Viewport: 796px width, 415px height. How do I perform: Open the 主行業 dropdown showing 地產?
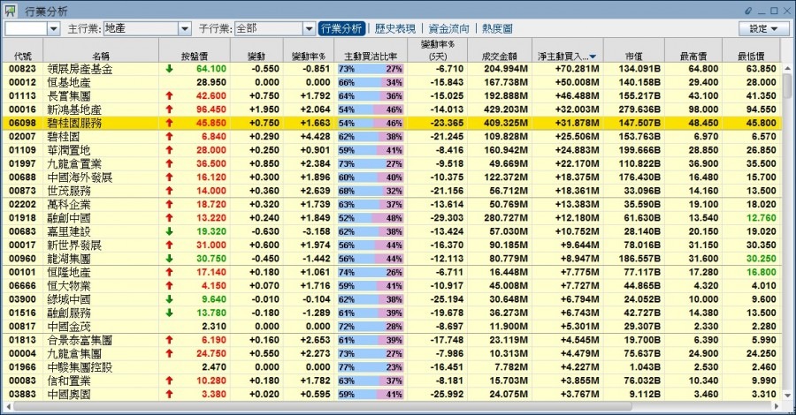tap(185, 28)
